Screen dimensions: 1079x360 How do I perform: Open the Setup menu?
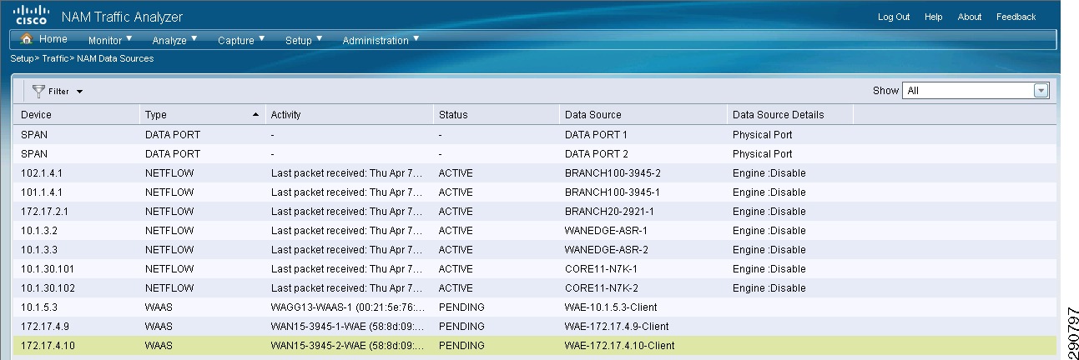304,40
